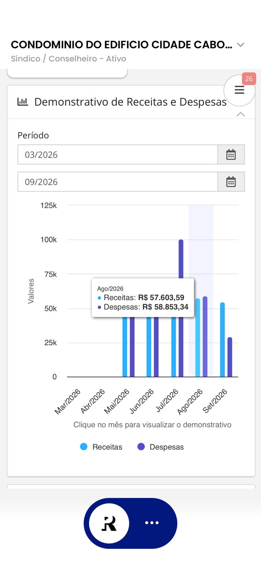Toggle the Receitas legend series

tap(101, 447)
